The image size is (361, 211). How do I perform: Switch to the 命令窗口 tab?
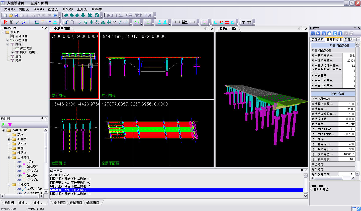point(60,202)
